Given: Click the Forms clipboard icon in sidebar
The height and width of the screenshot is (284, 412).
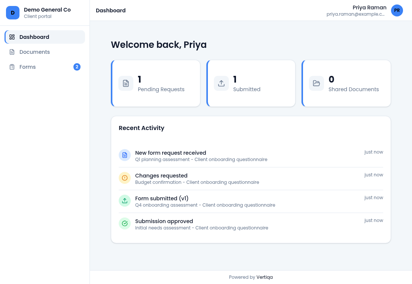Looking at the screenshot, I should [12, 67].
